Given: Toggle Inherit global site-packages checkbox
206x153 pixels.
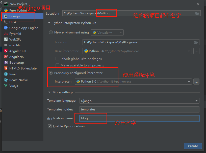Looking at the screenshot, I should 57,59.
